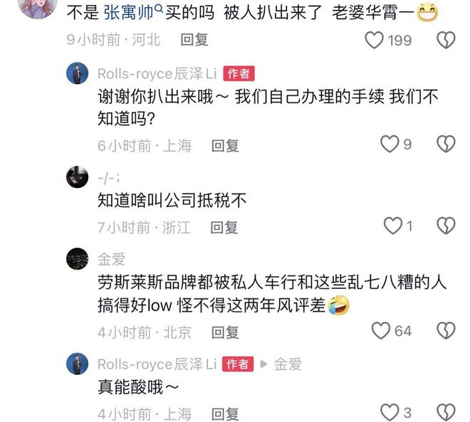Like the author's reply with 9 likes
Screen dimensions: 470x422
click(390, 144)
